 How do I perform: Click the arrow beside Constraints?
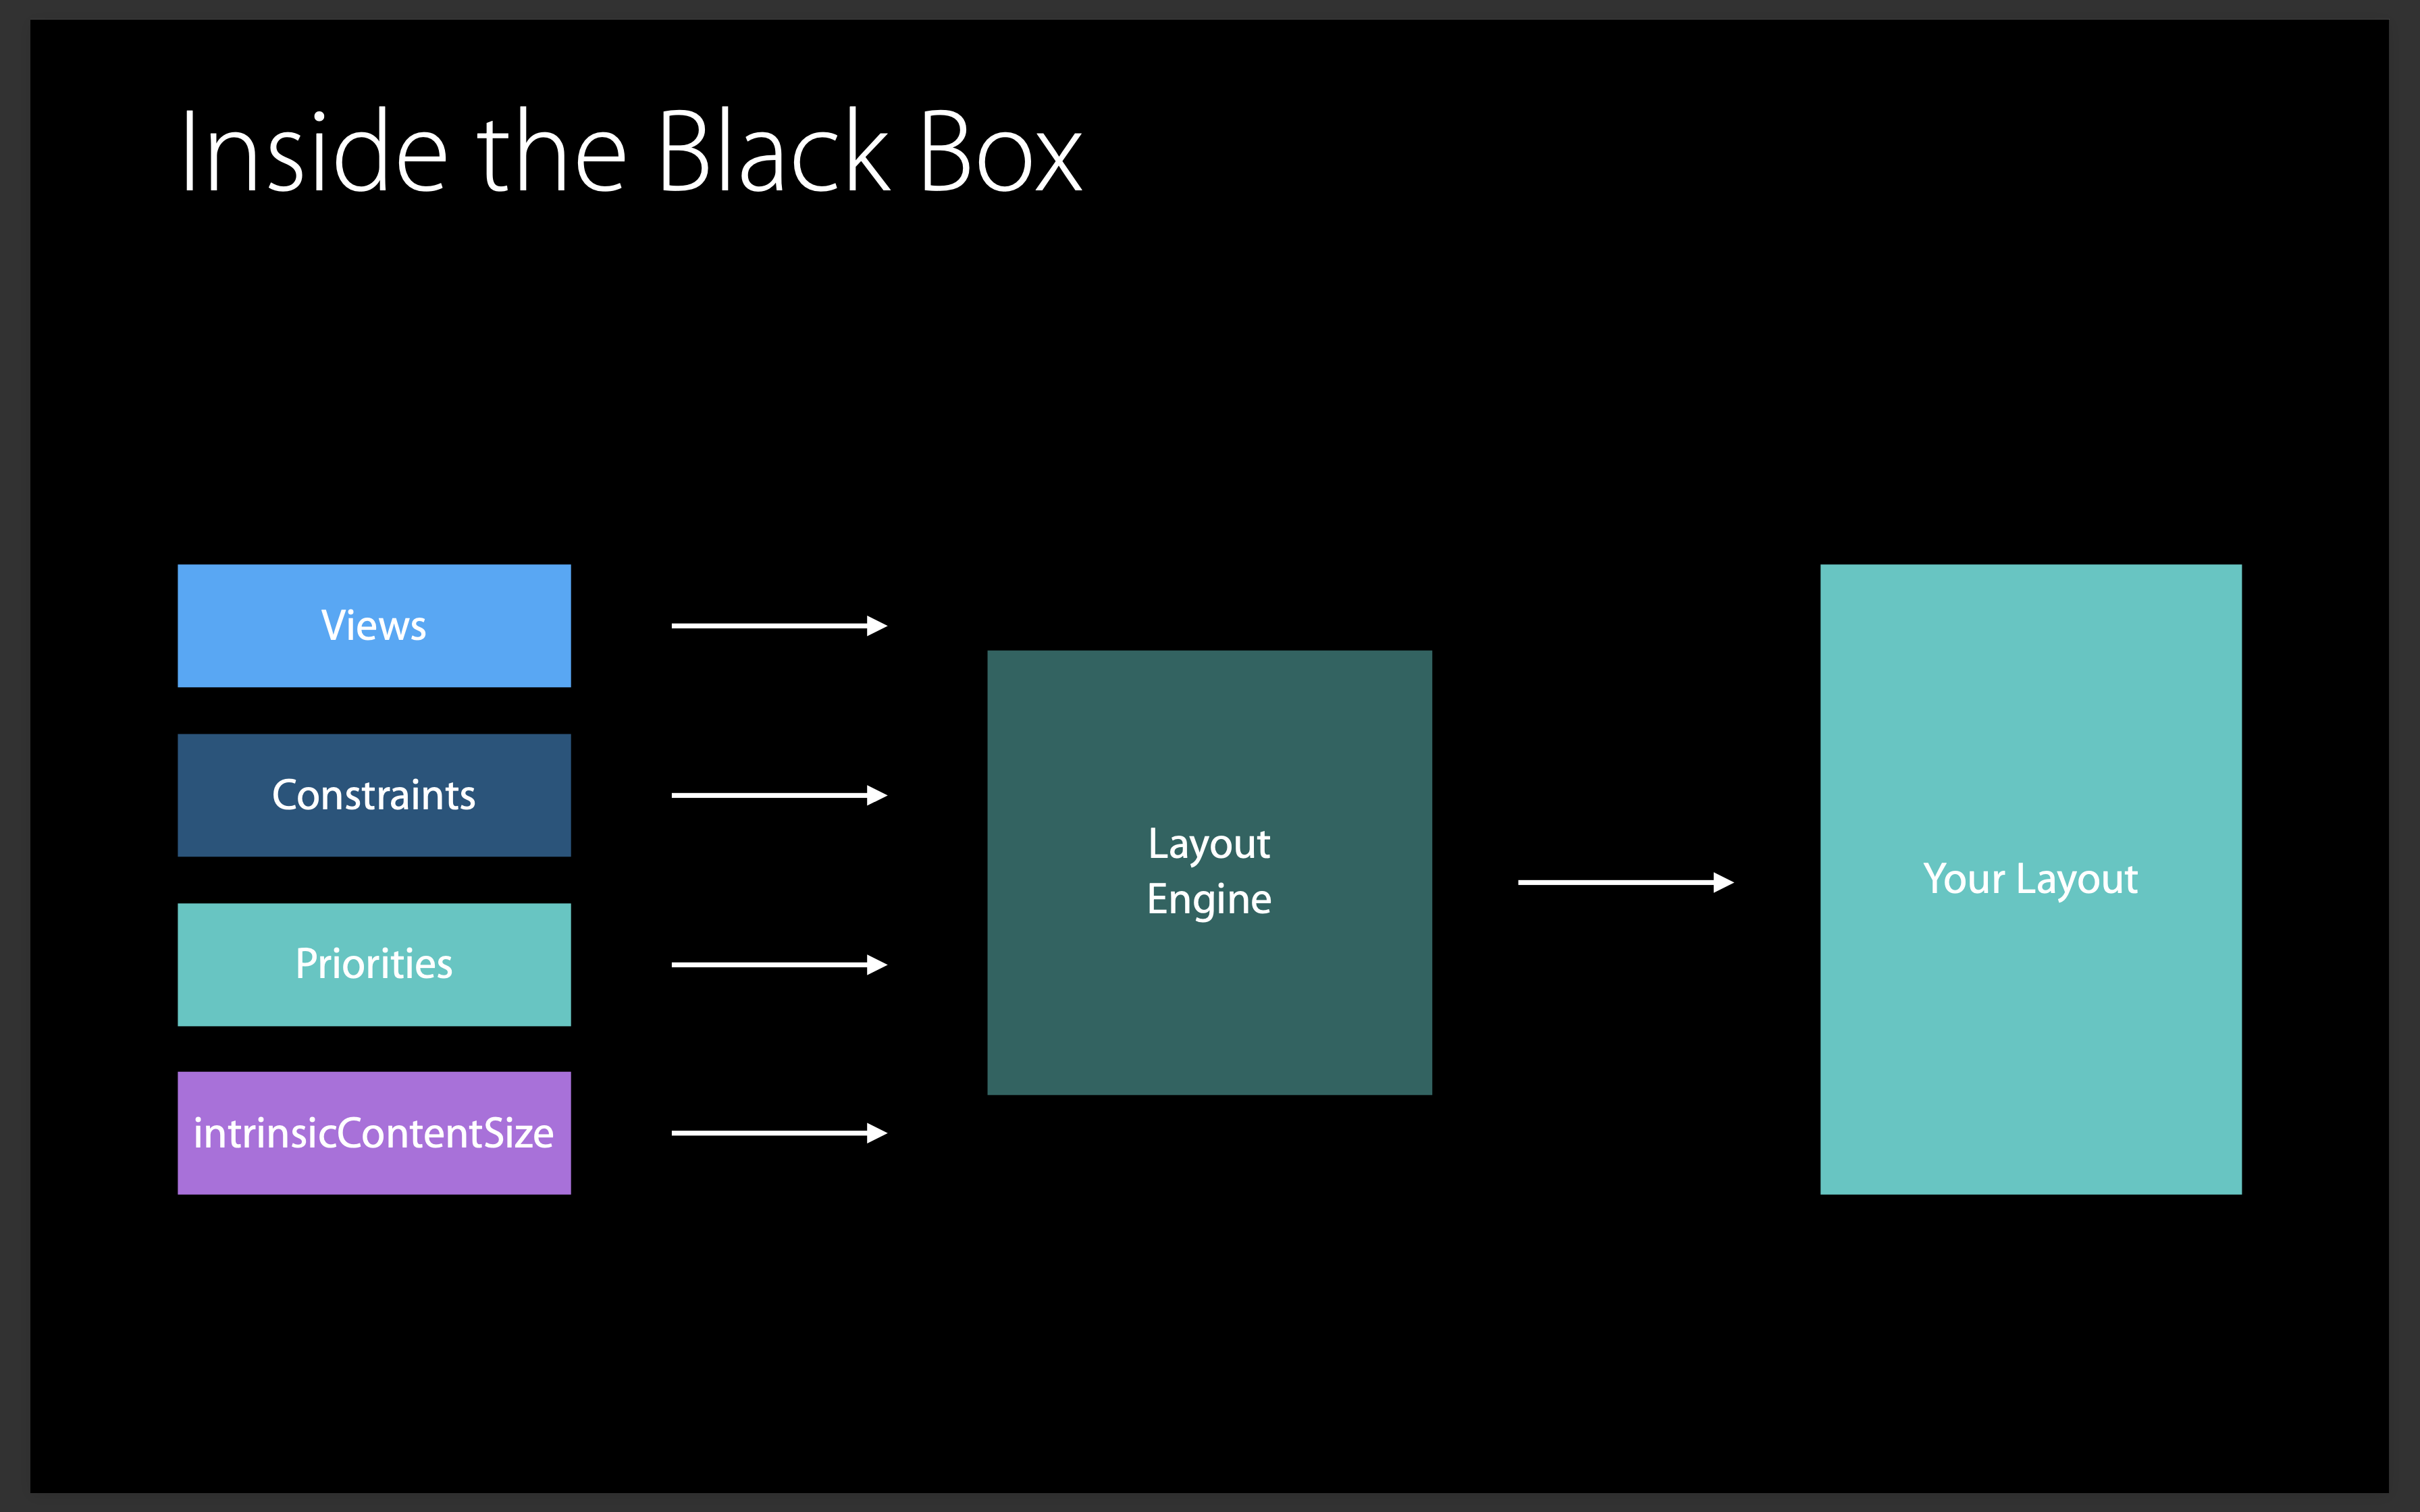pos(779,795)
